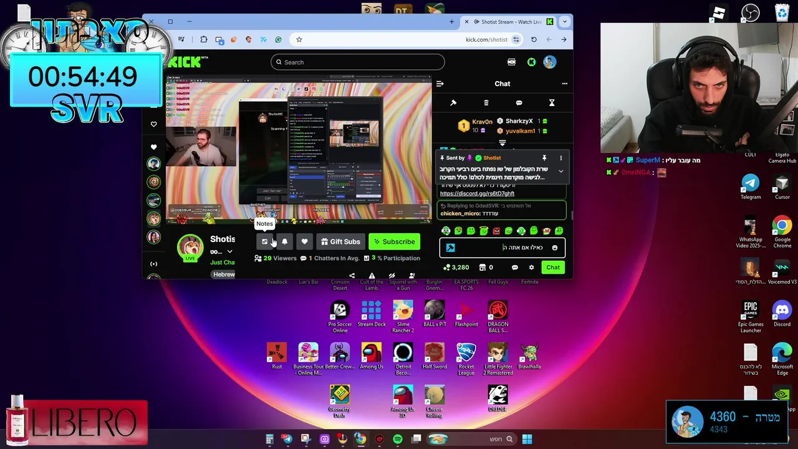Open pinned message three-dot menu

point(560,158)
